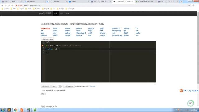This screenshot has width=199, height=112.
Task: Open Chrome from the taskbar
Action: click(x=16, y=110)
